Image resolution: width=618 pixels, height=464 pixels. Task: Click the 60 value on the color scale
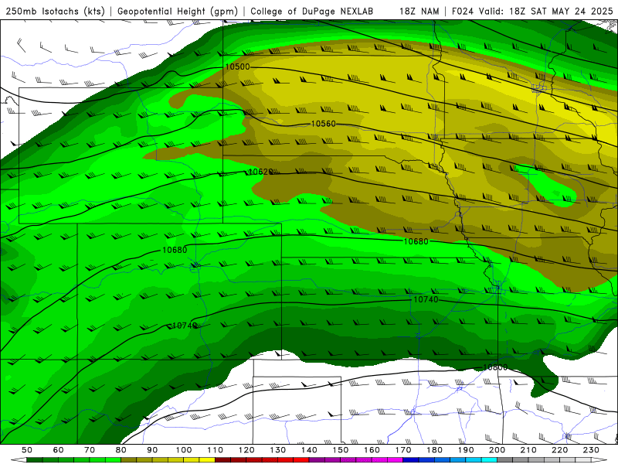(58, 450)
